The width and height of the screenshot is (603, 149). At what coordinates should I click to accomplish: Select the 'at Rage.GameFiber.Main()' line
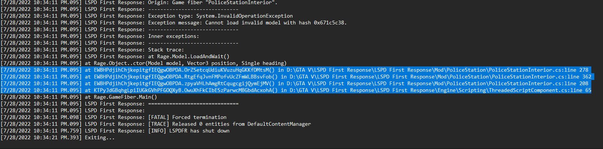[x=79, y=97]
